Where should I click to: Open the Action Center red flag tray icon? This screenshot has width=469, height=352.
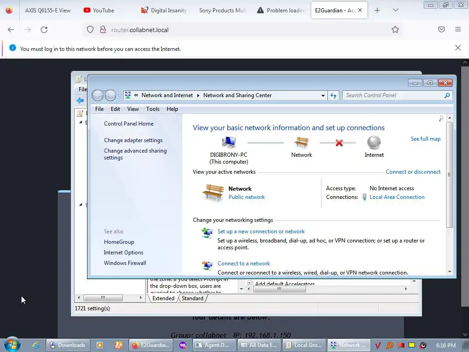(x=401, y=345)
